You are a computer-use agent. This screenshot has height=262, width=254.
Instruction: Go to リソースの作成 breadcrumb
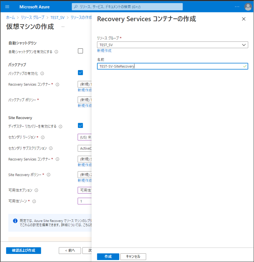pos(81,18)
